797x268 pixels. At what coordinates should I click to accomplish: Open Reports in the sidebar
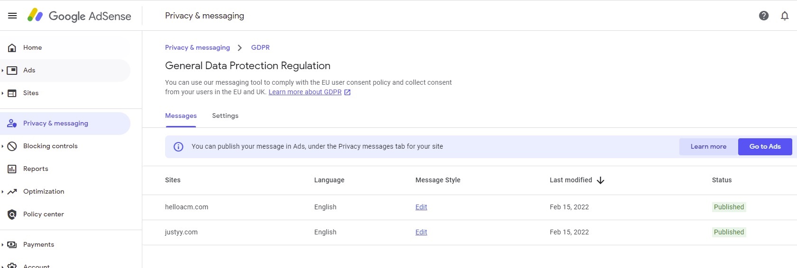coord(65,169)
